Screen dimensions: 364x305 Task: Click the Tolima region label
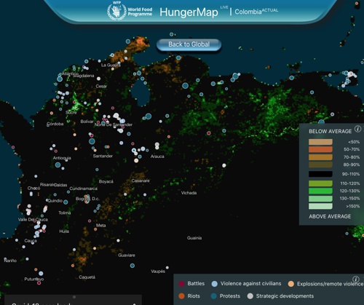coord(65,213)
